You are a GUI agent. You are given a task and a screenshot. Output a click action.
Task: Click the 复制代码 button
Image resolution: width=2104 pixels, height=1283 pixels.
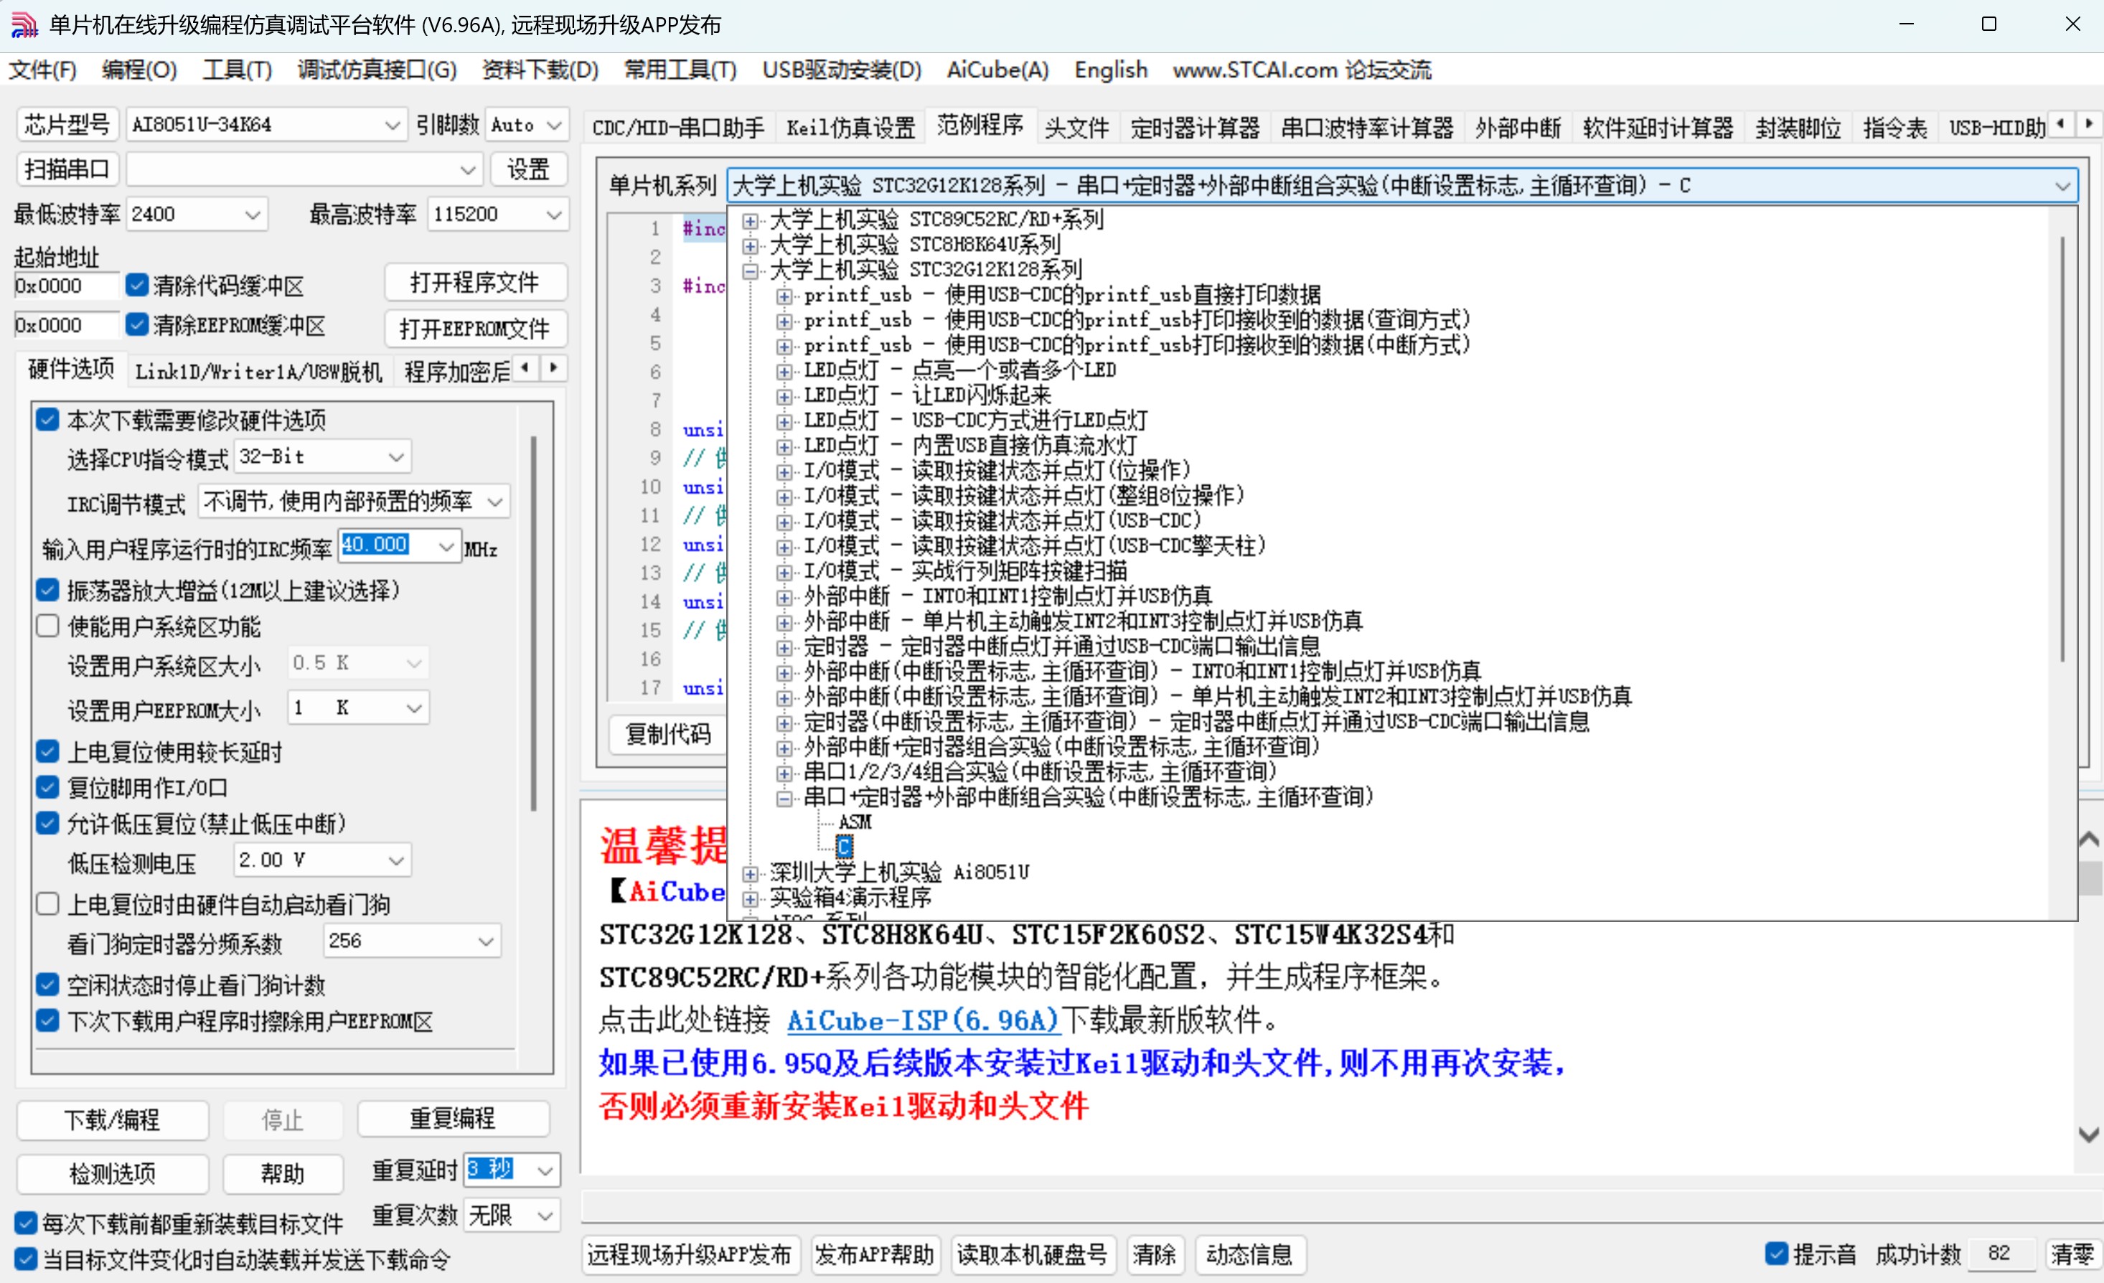tap(668, 734)
